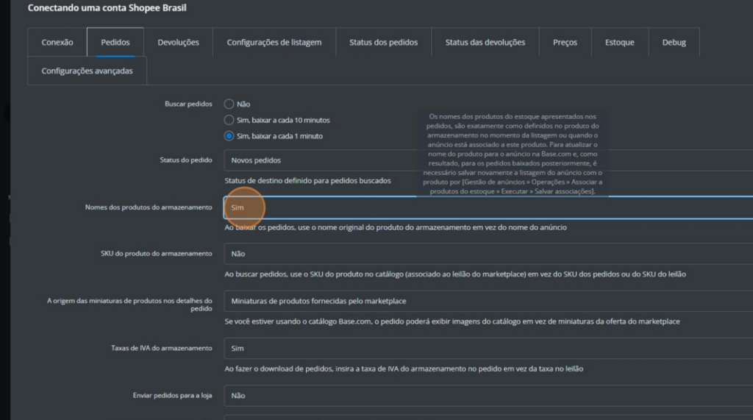Click the 'Buscar pedidos' field label
753x420 pixels.
pos(188,104)
